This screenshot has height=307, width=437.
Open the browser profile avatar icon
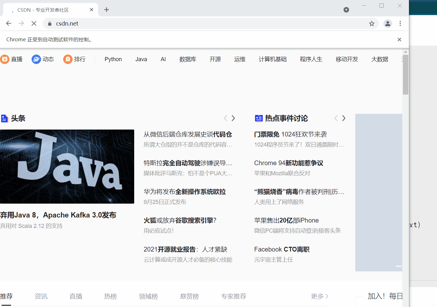coord(387,23)
